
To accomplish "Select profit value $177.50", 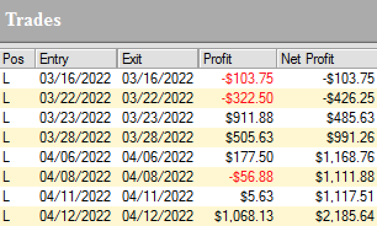I will [249, 157].
